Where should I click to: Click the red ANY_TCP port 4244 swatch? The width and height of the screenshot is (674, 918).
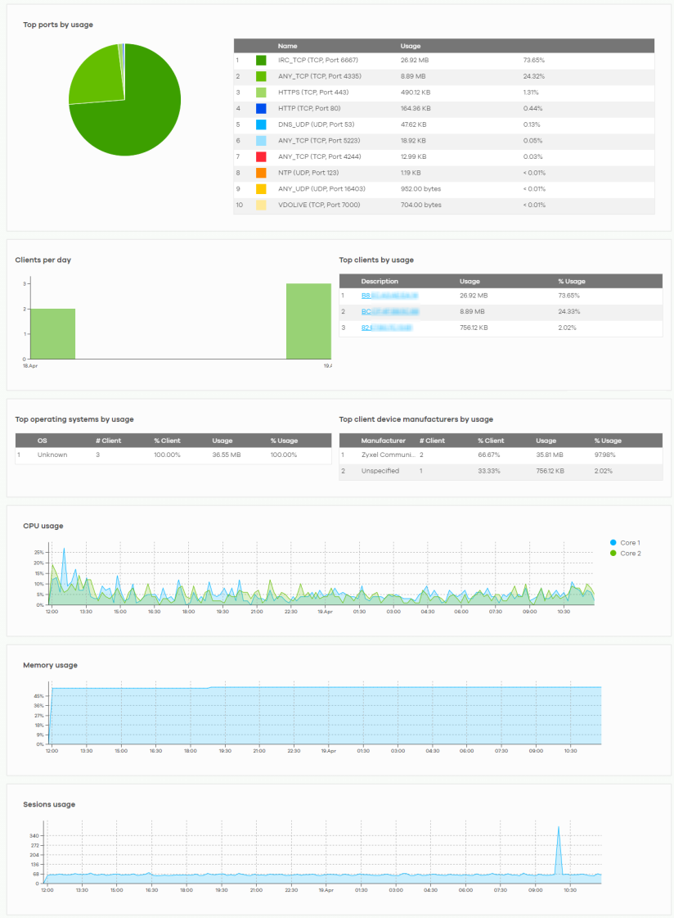click(261, 156)
